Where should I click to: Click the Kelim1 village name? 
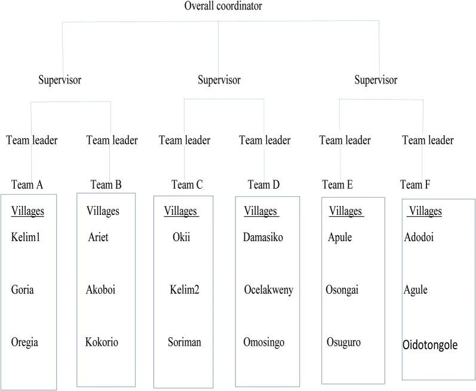25,237
